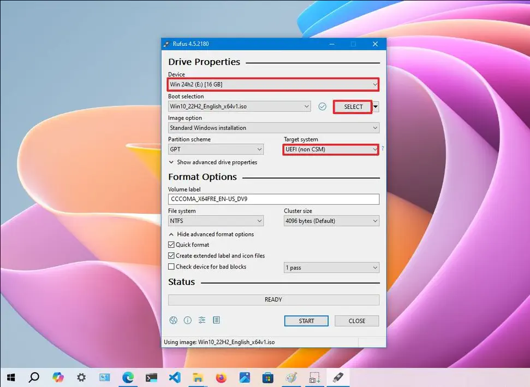Viewport: 530px width, 387px height.
Task: Click into the Volume label field
Action: click(x=273, y=199)
